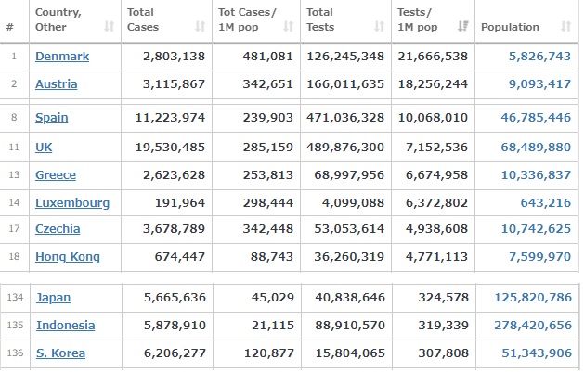
Task: Click Denmark's population figure 5,826,743
Action: tap(539, 57)
